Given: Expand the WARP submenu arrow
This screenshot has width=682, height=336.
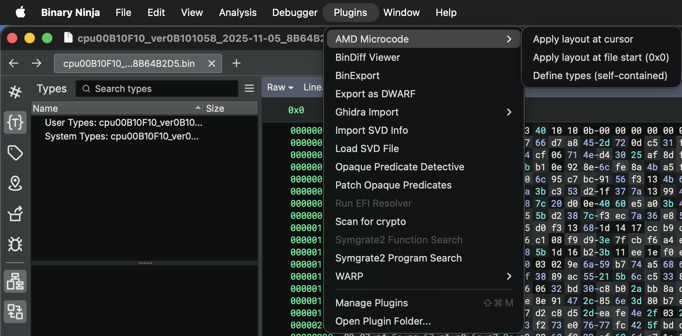Looking at the screenshot, I should tap(509, 276).
